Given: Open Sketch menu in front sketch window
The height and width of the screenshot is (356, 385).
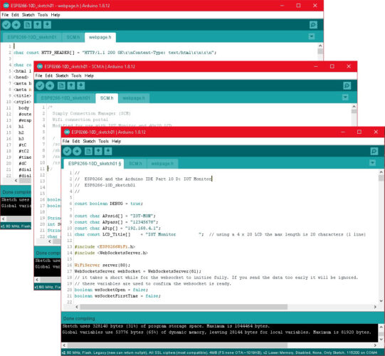Looking at the screenshot, I should coord(89,141).
